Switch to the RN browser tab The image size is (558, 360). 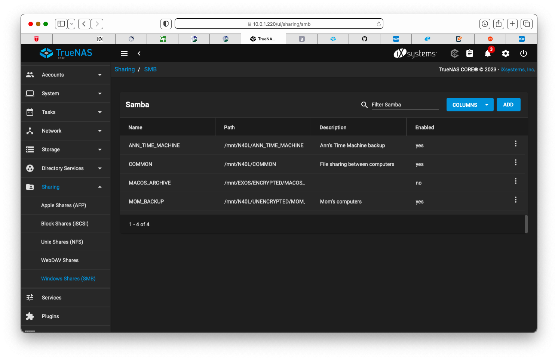(x=100, y=39)
